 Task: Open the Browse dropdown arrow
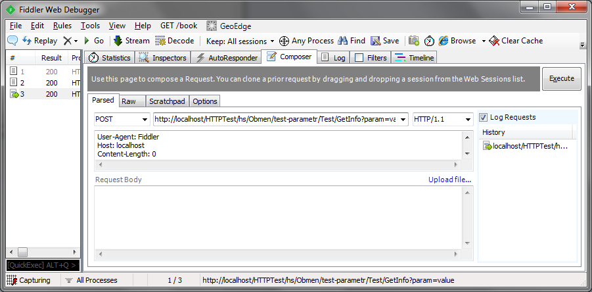(x=484, y=41)
